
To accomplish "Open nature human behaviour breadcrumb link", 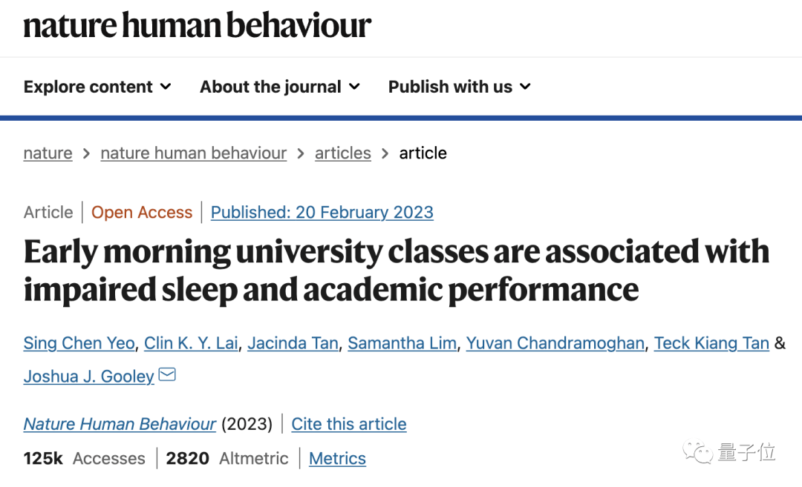I will click(x=193, y=153).
